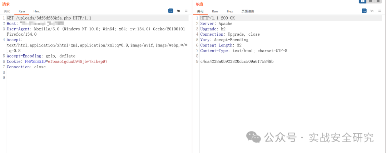Select the combined tabbed layout icon
386x153 pixels.
click(x=378, y=1)
